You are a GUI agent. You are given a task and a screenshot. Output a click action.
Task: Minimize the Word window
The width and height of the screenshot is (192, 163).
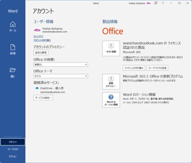point(171,3)
